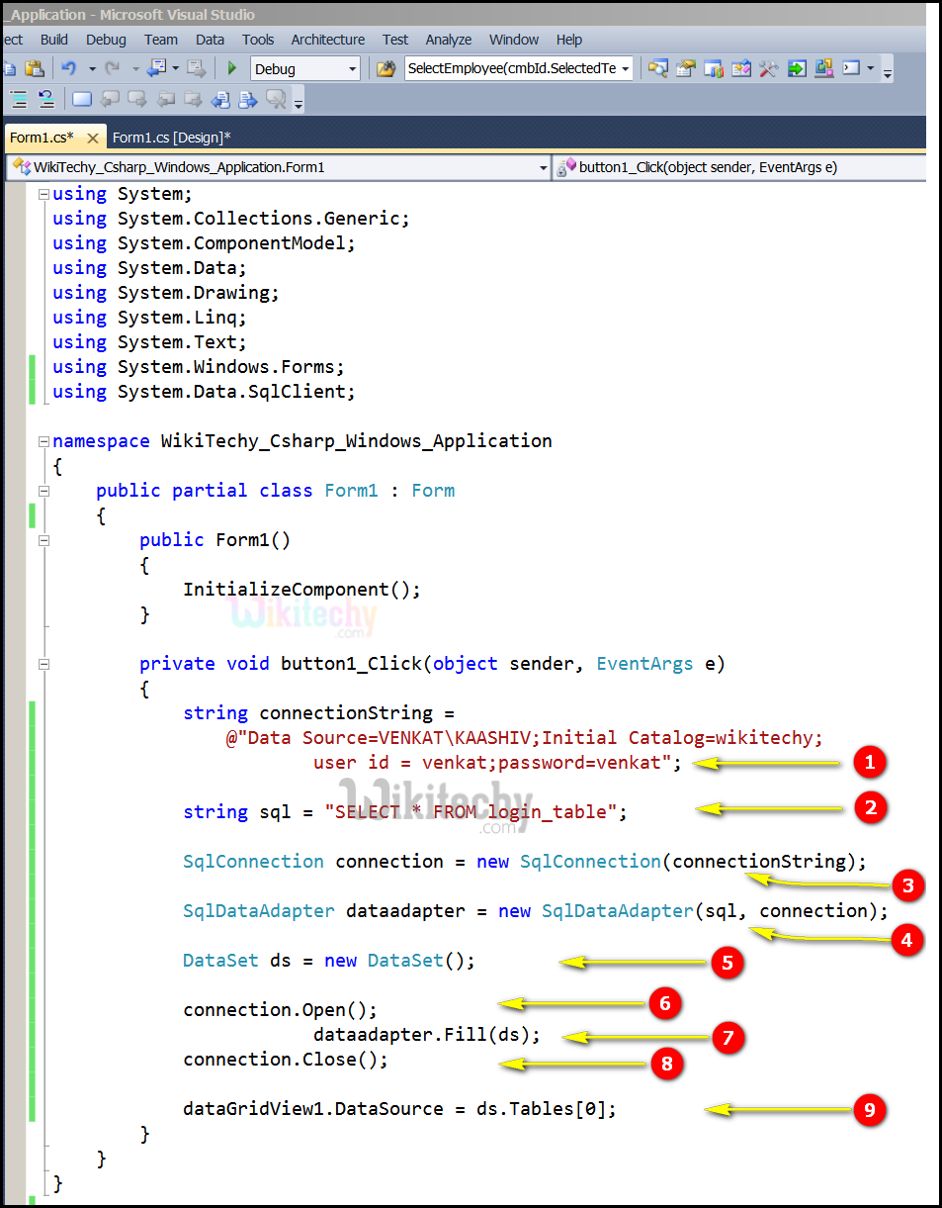Image resolution: width=942 pixels, height=1208 pixels.
Task: Click on the dataadapter.Fill(ds) code line
Action: click(427, 1035)
